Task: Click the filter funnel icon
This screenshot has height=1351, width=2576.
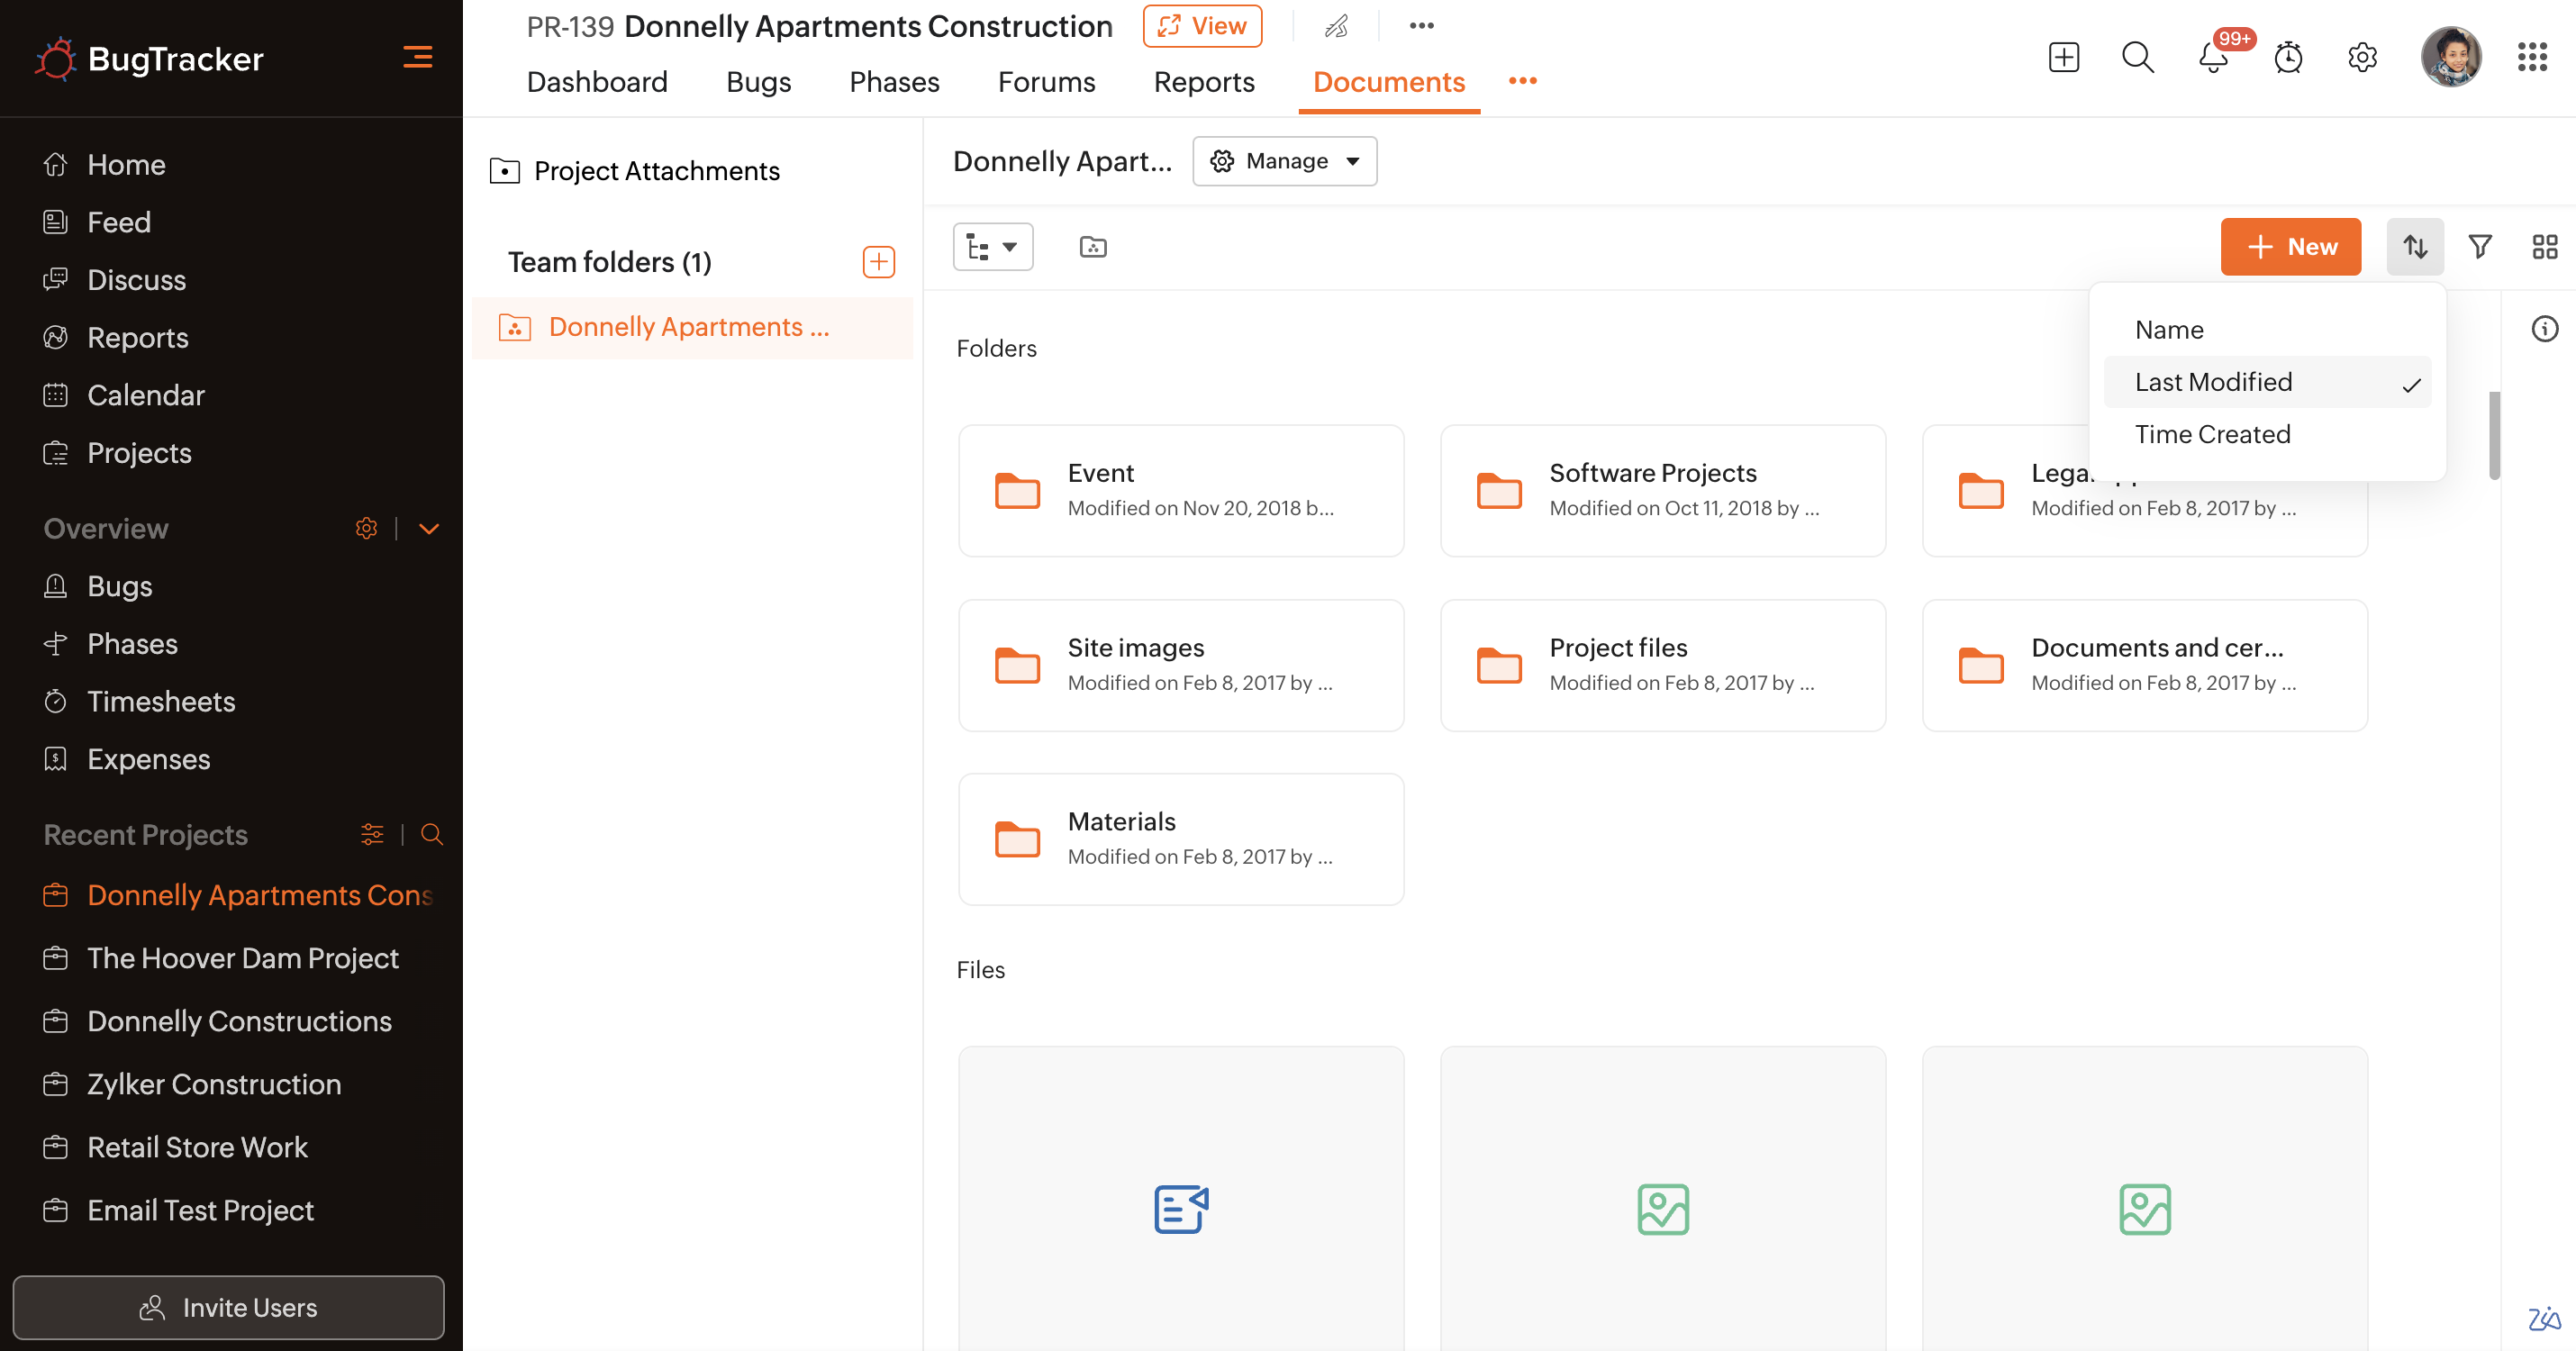Action: pyautogui.click(x=2480, y=247)
